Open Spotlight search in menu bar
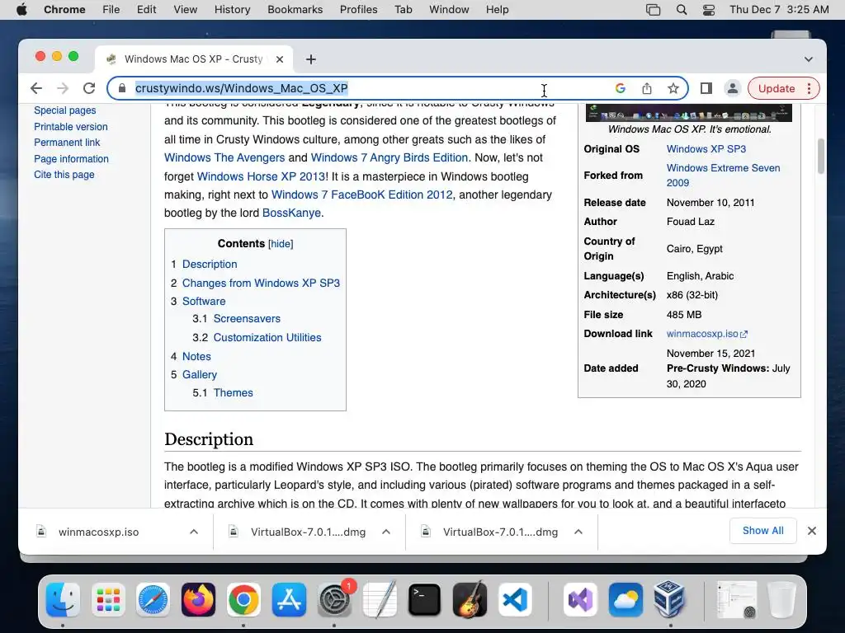Image resolution: width=845 pixels, height=633 pixels. tap(681, 10)
